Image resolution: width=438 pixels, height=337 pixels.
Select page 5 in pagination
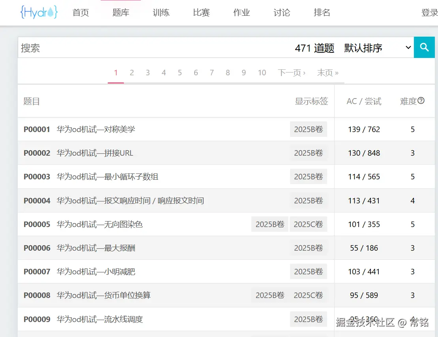(180, 73)
